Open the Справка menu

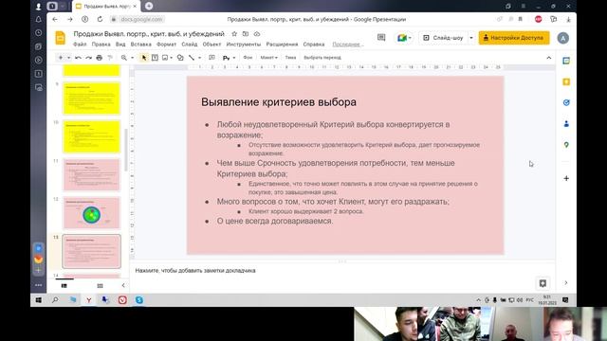click(x=314, y=45)
